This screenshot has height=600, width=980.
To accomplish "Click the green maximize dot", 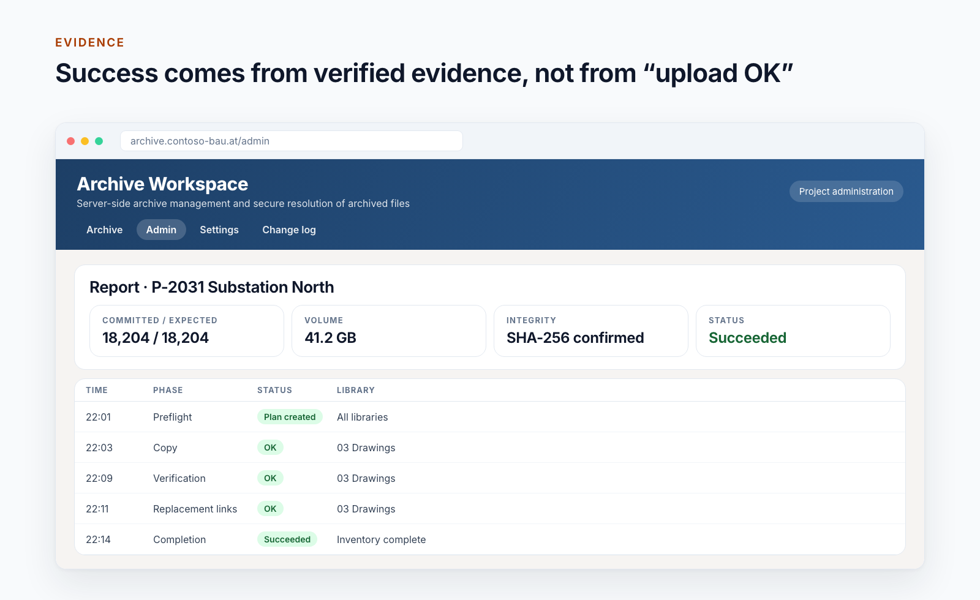I will (99, 141).
